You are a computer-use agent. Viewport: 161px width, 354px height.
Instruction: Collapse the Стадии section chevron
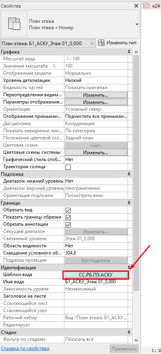(129, 332)
